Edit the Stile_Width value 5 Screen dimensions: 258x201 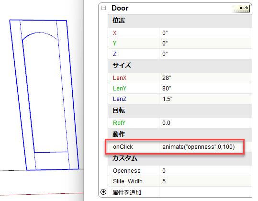point(205,181)
